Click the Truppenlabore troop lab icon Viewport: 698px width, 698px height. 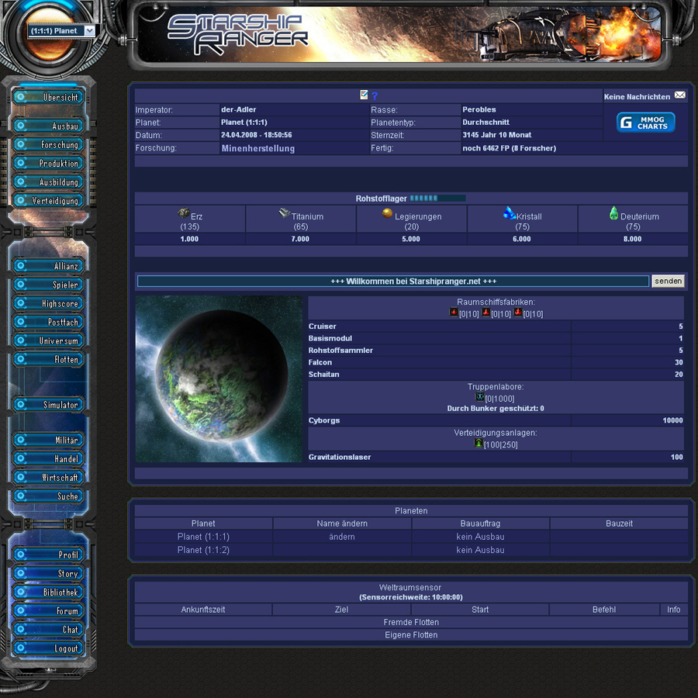coord(479,397)
